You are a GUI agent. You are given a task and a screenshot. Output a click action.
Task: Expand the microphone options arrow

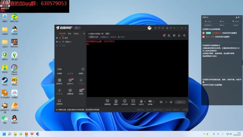145,102
